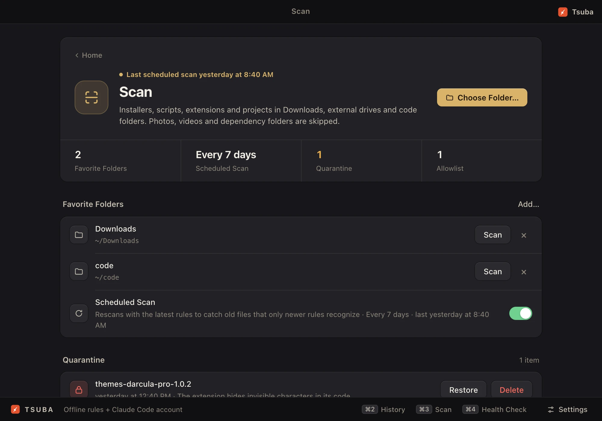View the Quarantine count card
The height and width of the screenshot is (421, 602).
tap(361, 161)
